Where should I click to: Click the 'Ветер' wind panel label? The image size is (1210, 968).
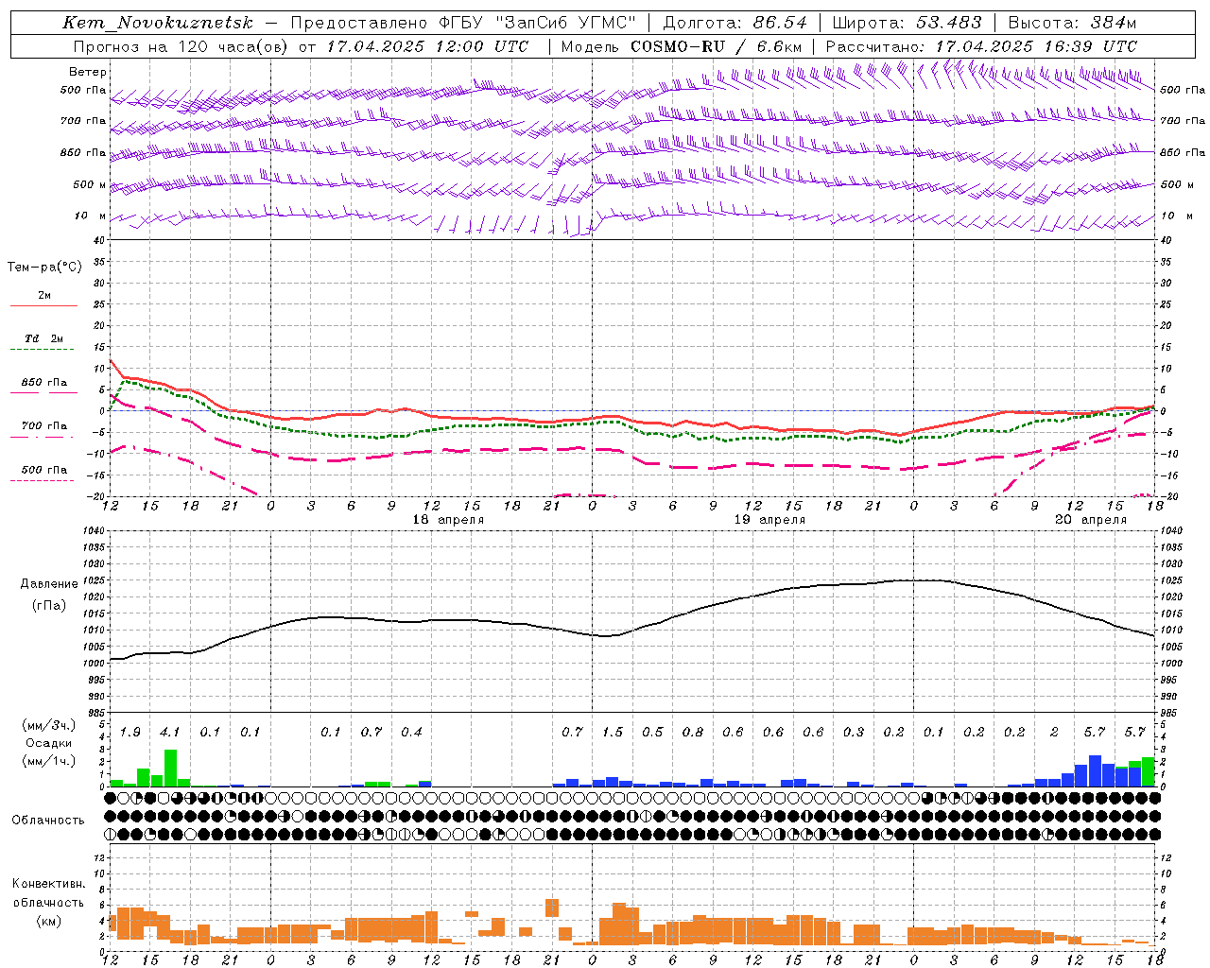(x=87, y=72)
